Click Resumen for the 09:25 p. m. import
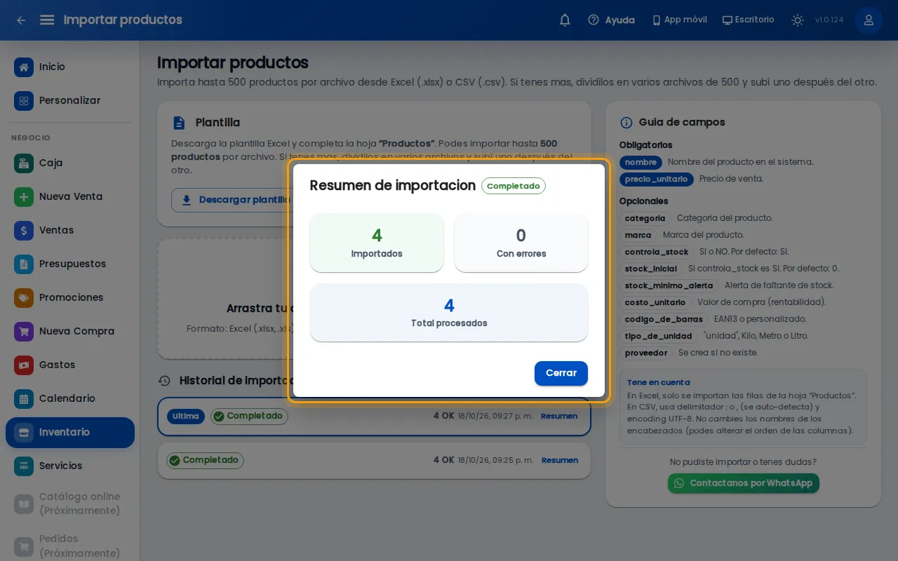The width and height of the screenshot is (898, 561). pyautogui.click(x=559, y=460)
